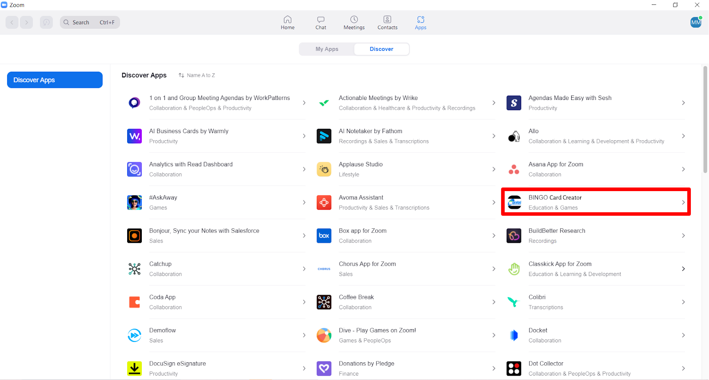Screen dimensions: 709x380
Task: Expand Actionable Meetings by Wrike chevron
Action: point(494,103)
